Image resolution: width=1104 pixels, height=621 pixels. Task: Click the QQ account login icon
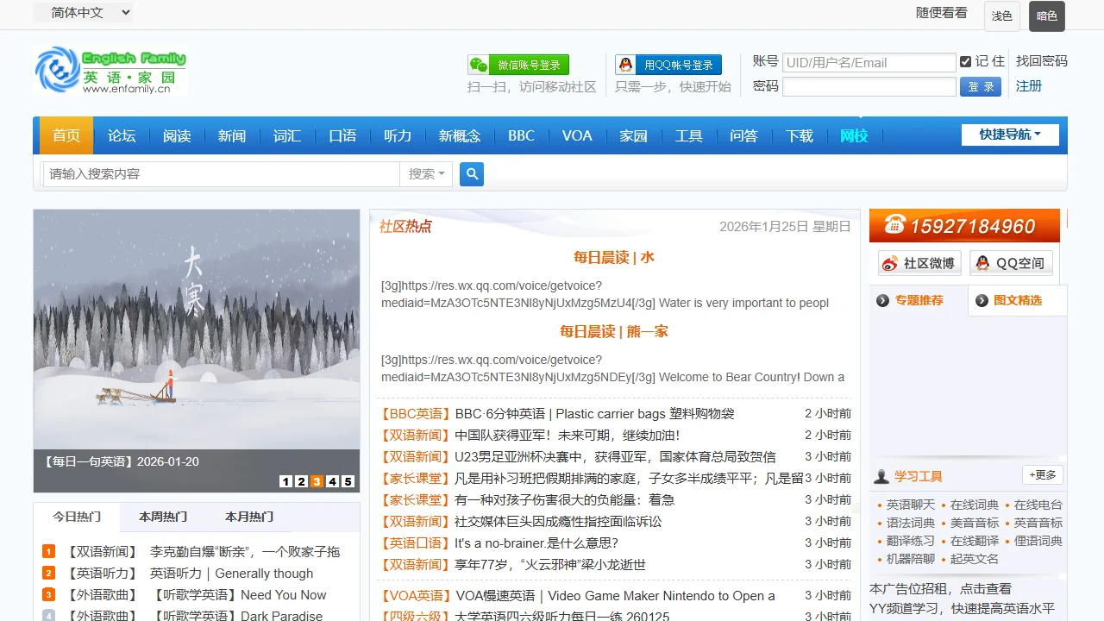[x=668, y=65]
